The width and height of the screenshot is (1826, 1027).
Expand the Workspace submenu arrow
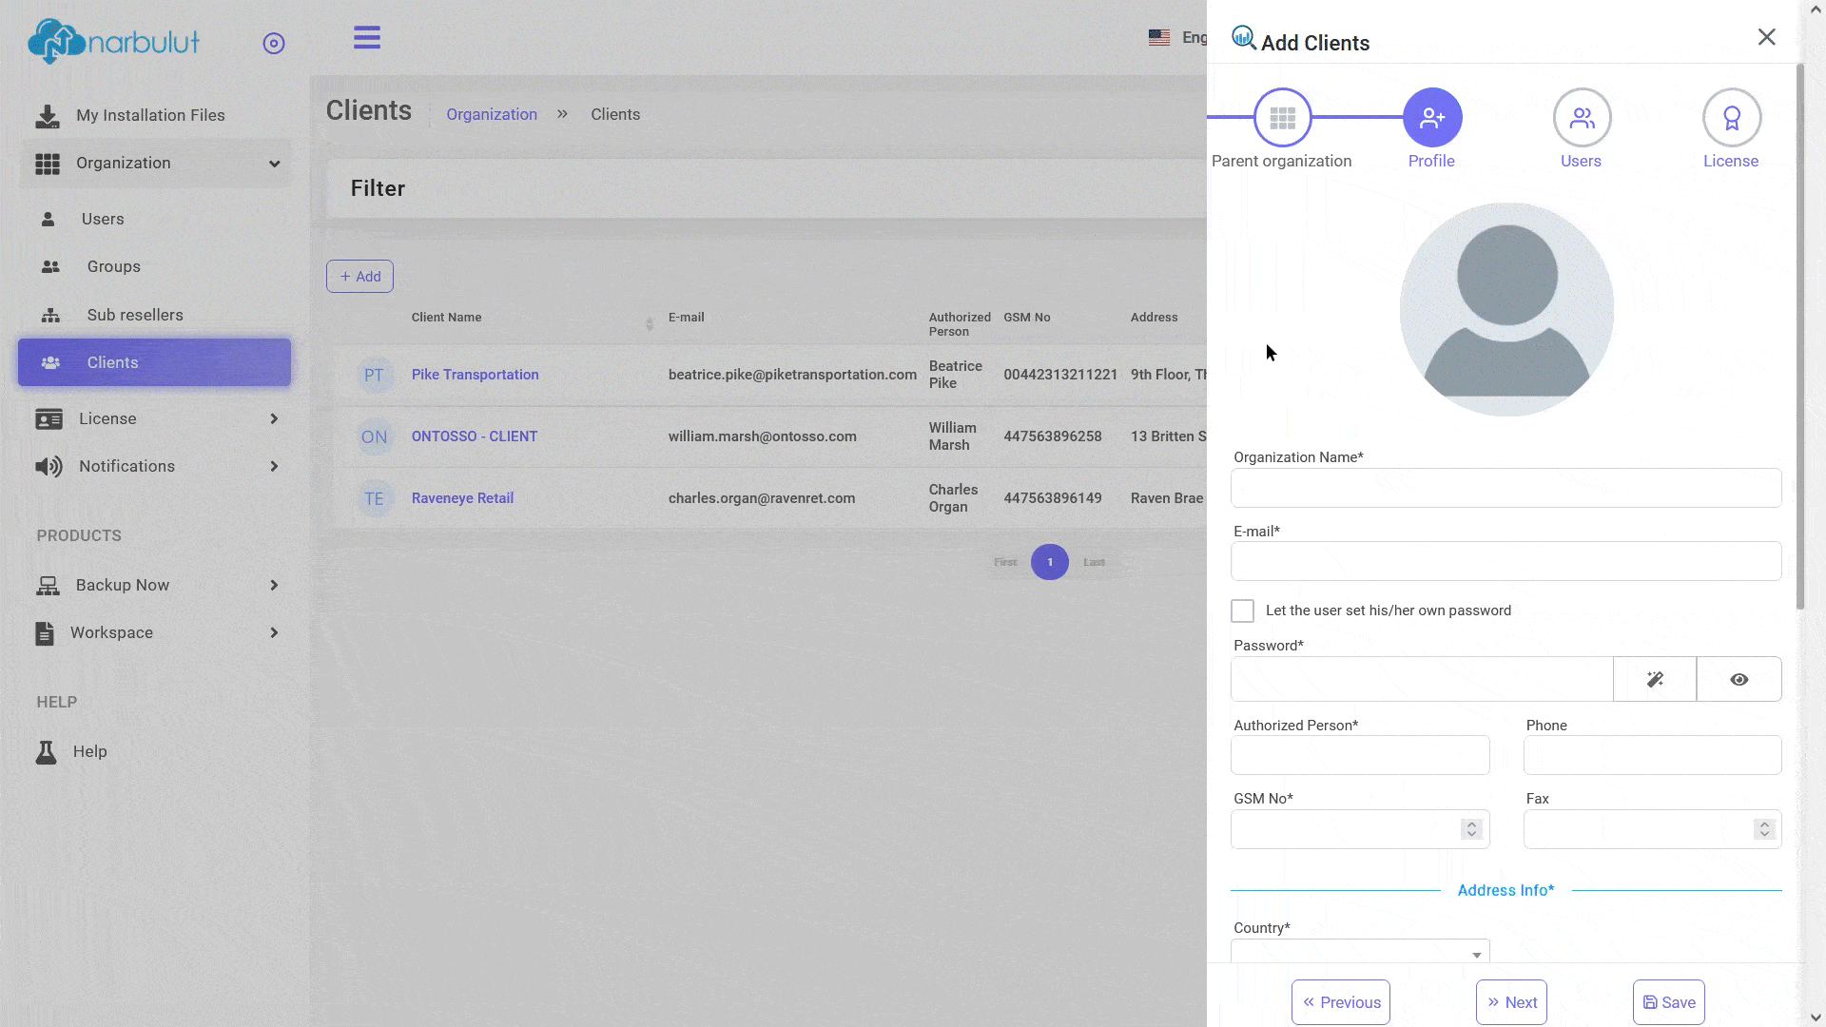tap(274, 633)
